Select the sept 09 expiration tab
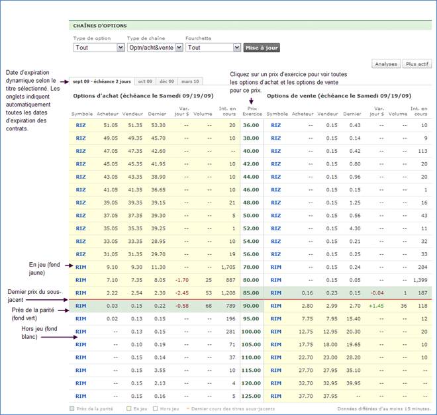This screenshot has height=415, width=437. click(101, 81)
